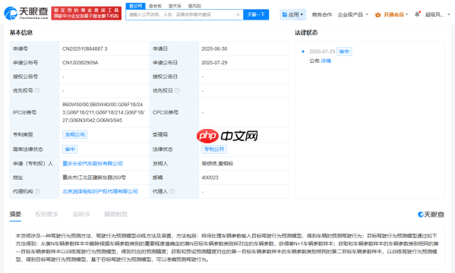This screenshot has height=273, width=455.
Task: Click the info icon next to 优先权号
Action: pyautogui.click(x=37, y=90)
